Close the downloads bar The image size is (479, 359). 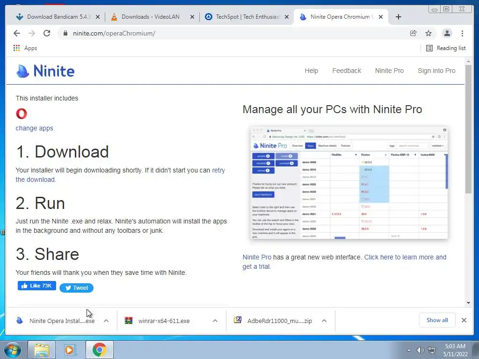464,320
